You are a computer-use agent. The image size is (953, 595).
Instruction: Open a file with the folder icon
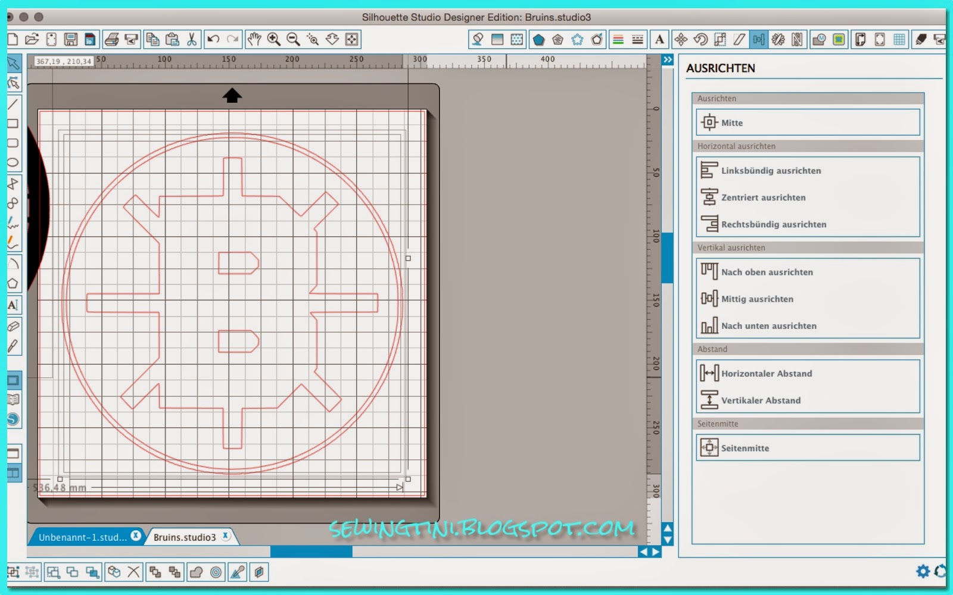point(32,39)
